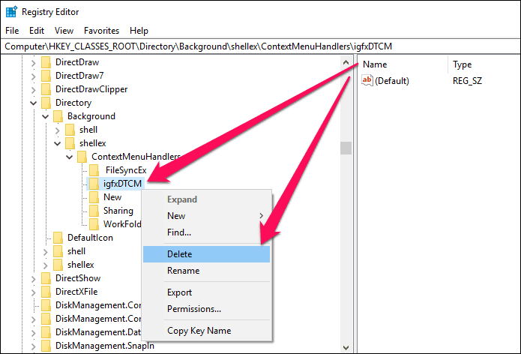Click the Sharing folder icon
Image resolution: width=521 pixels, height=354 pixels.
click(x=94, y=211)
